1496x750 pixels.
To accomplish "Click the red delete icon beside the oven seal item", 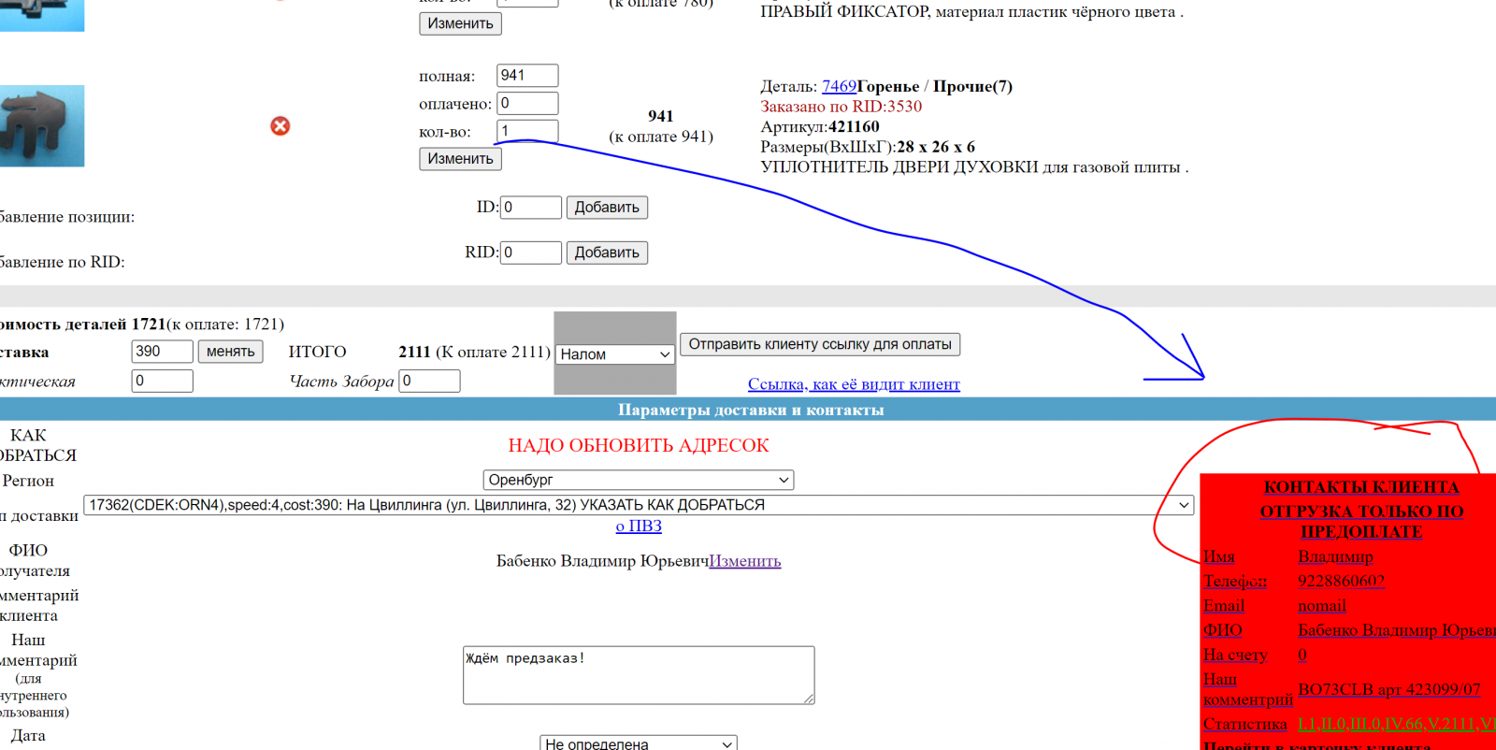I will (x=280, y=126).
